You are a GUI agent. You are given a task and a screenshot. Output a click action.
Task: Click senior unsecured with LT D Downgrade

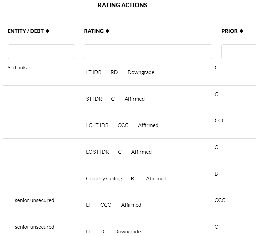(x=34, y=227)
